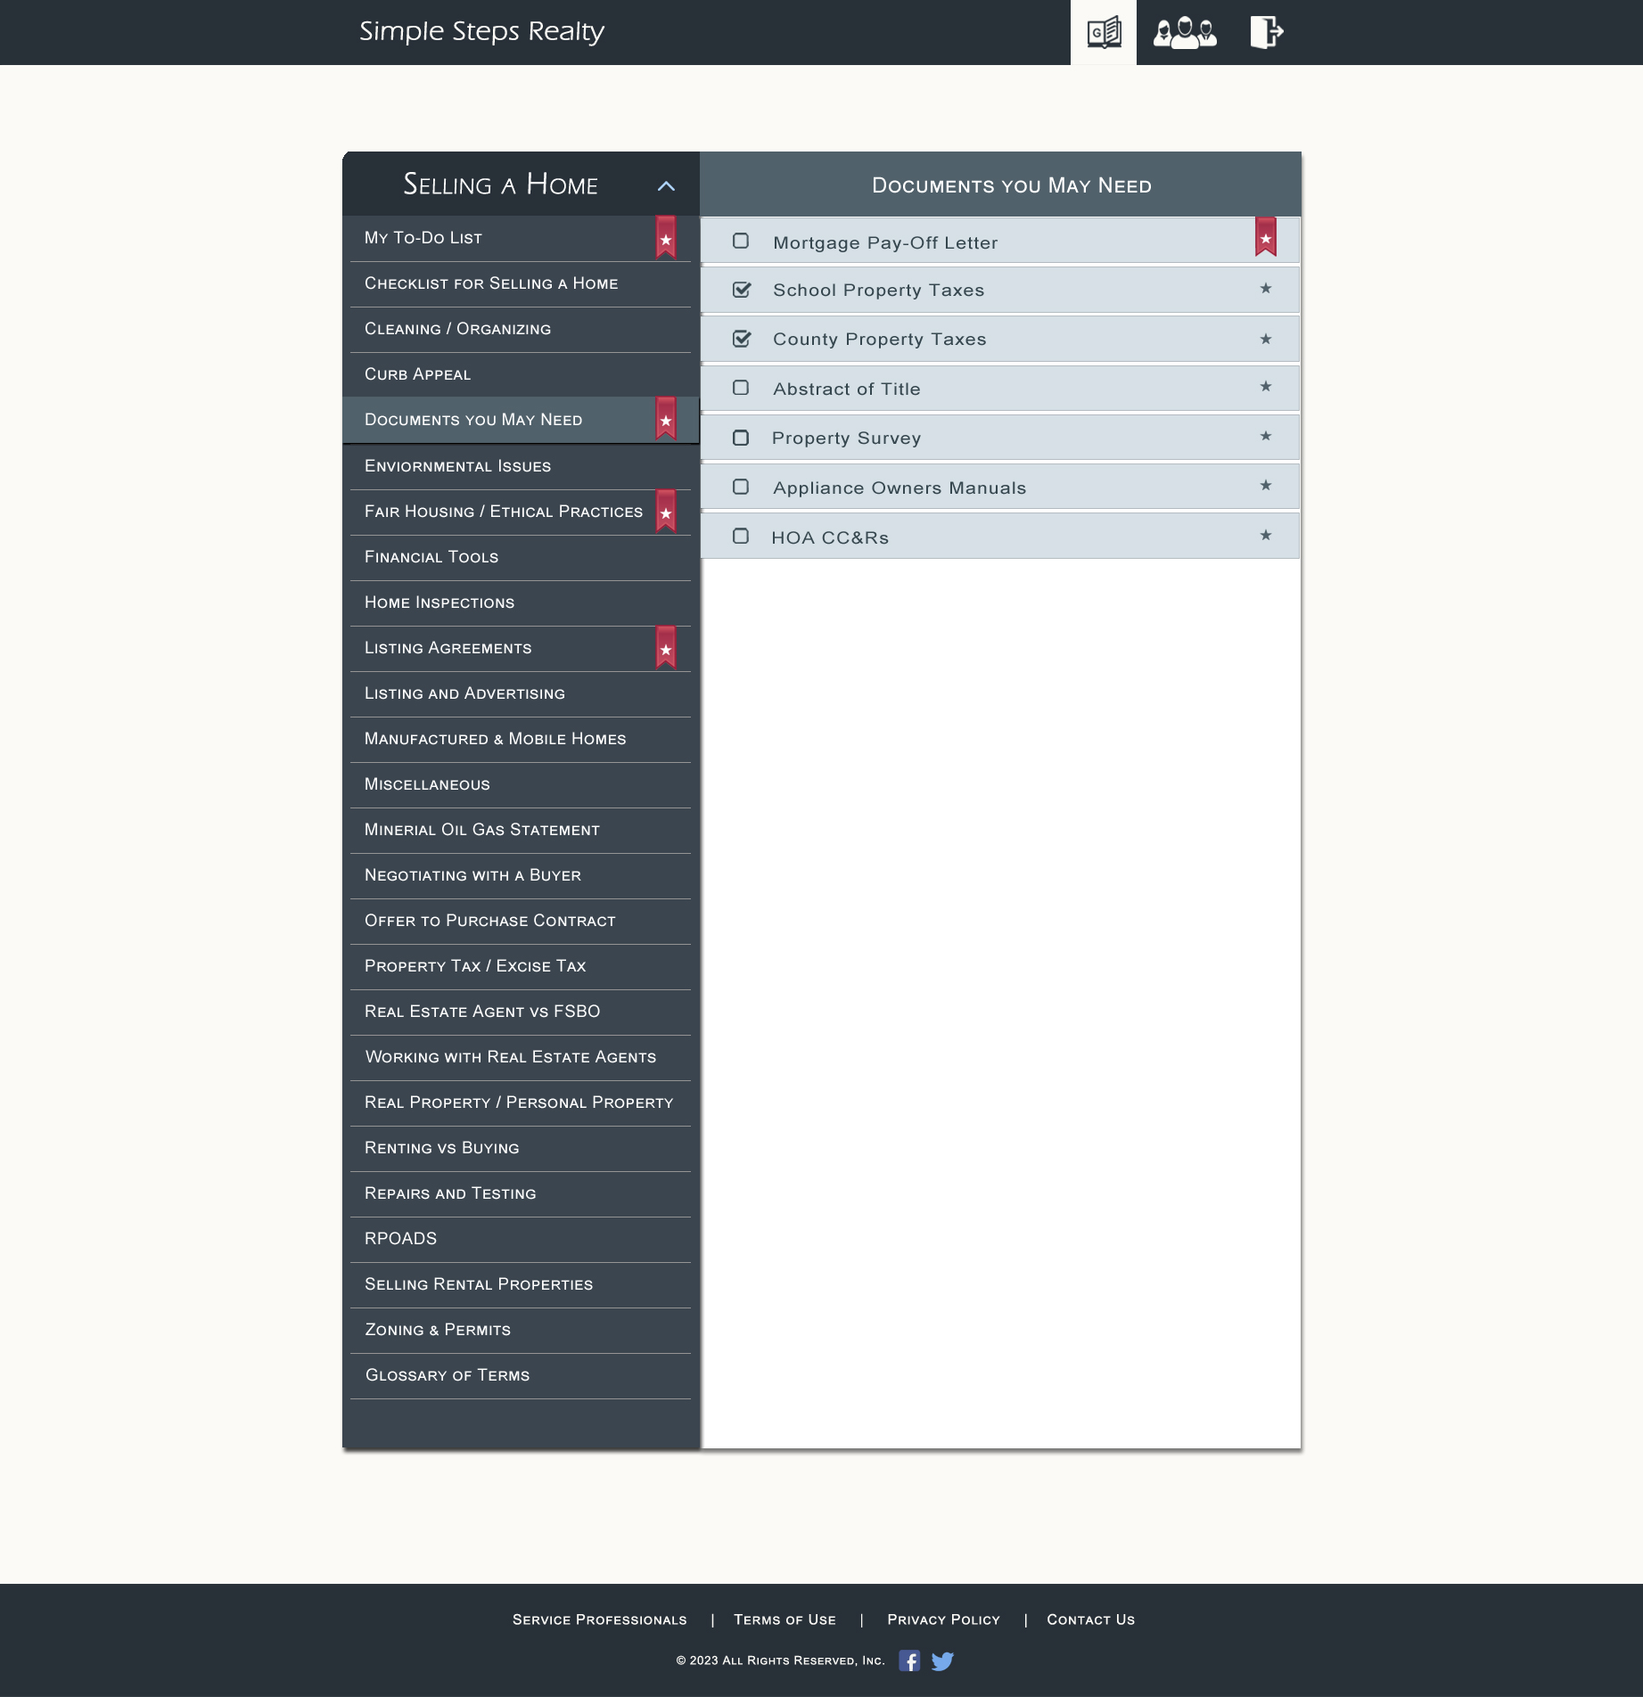Click red bookmark on Mortgage Pay-Off Letter
Screen dimensions: 1643x1697
[x=1265, y=237]
